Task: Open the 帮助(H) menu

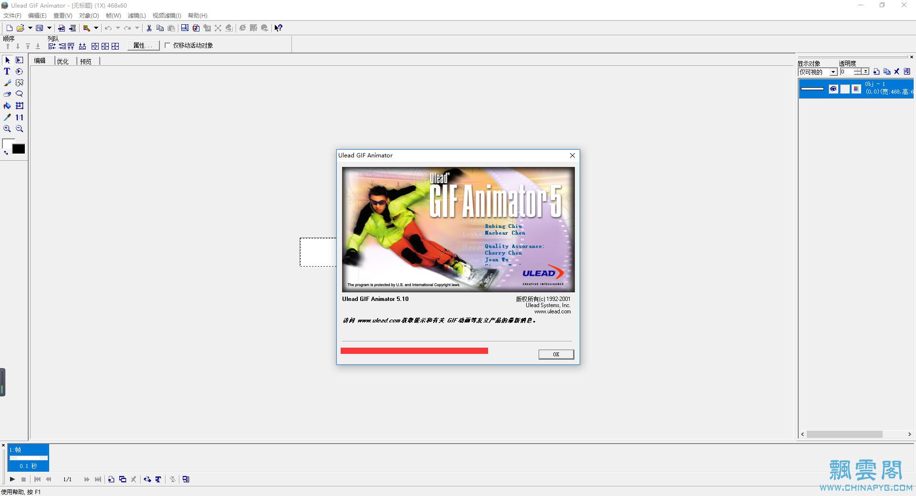Action: pos(198,16)
